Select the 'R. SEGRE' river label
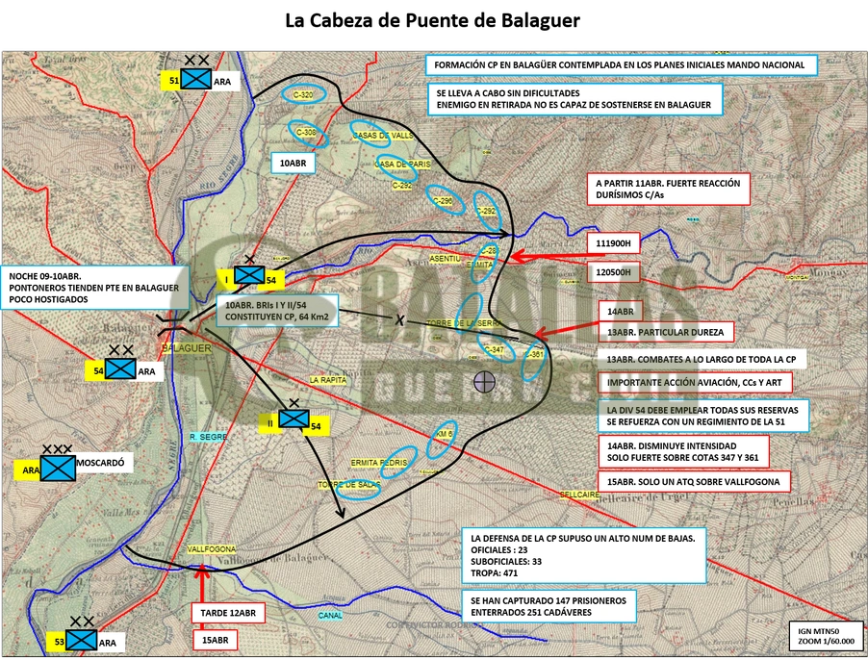 208,437
